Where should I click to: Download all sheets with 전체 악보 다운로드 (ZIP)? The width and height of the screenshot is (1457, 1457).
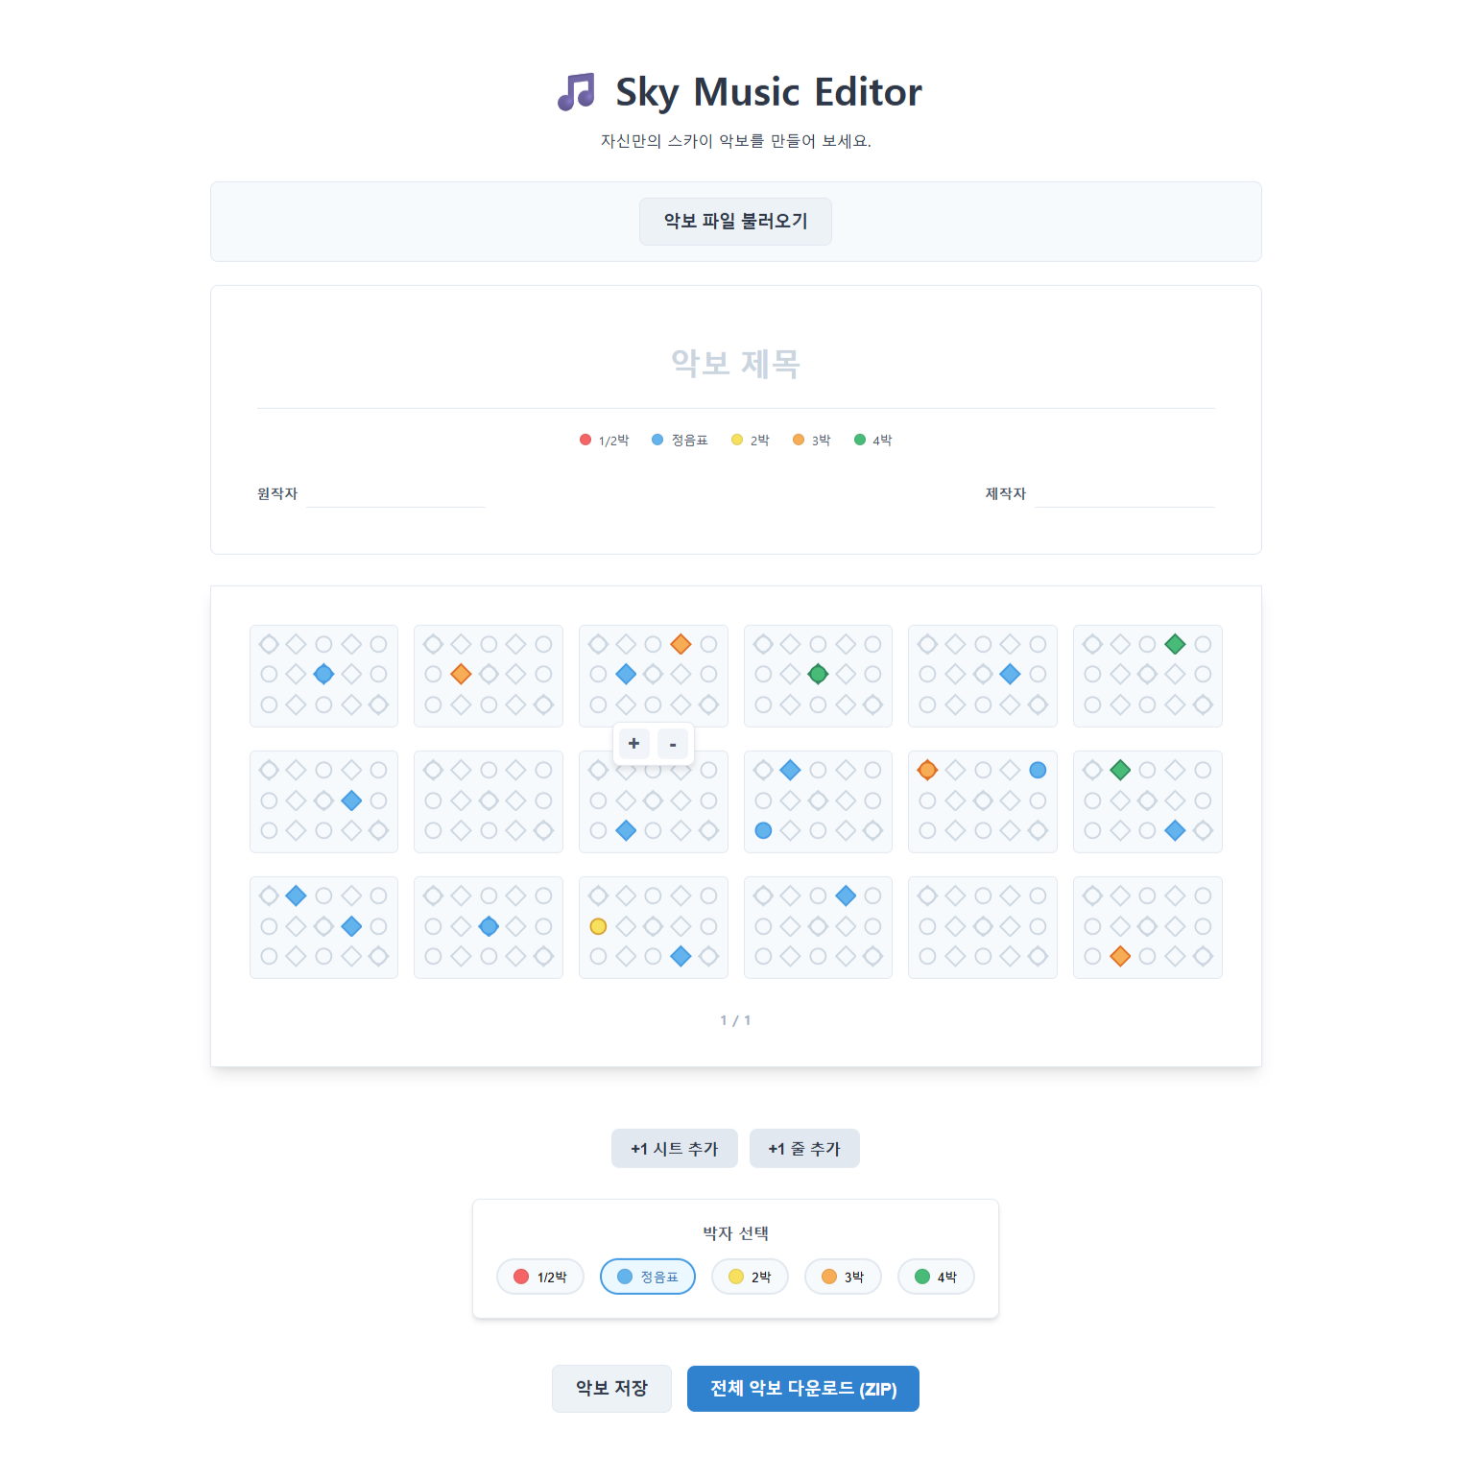pos(803,1389)
